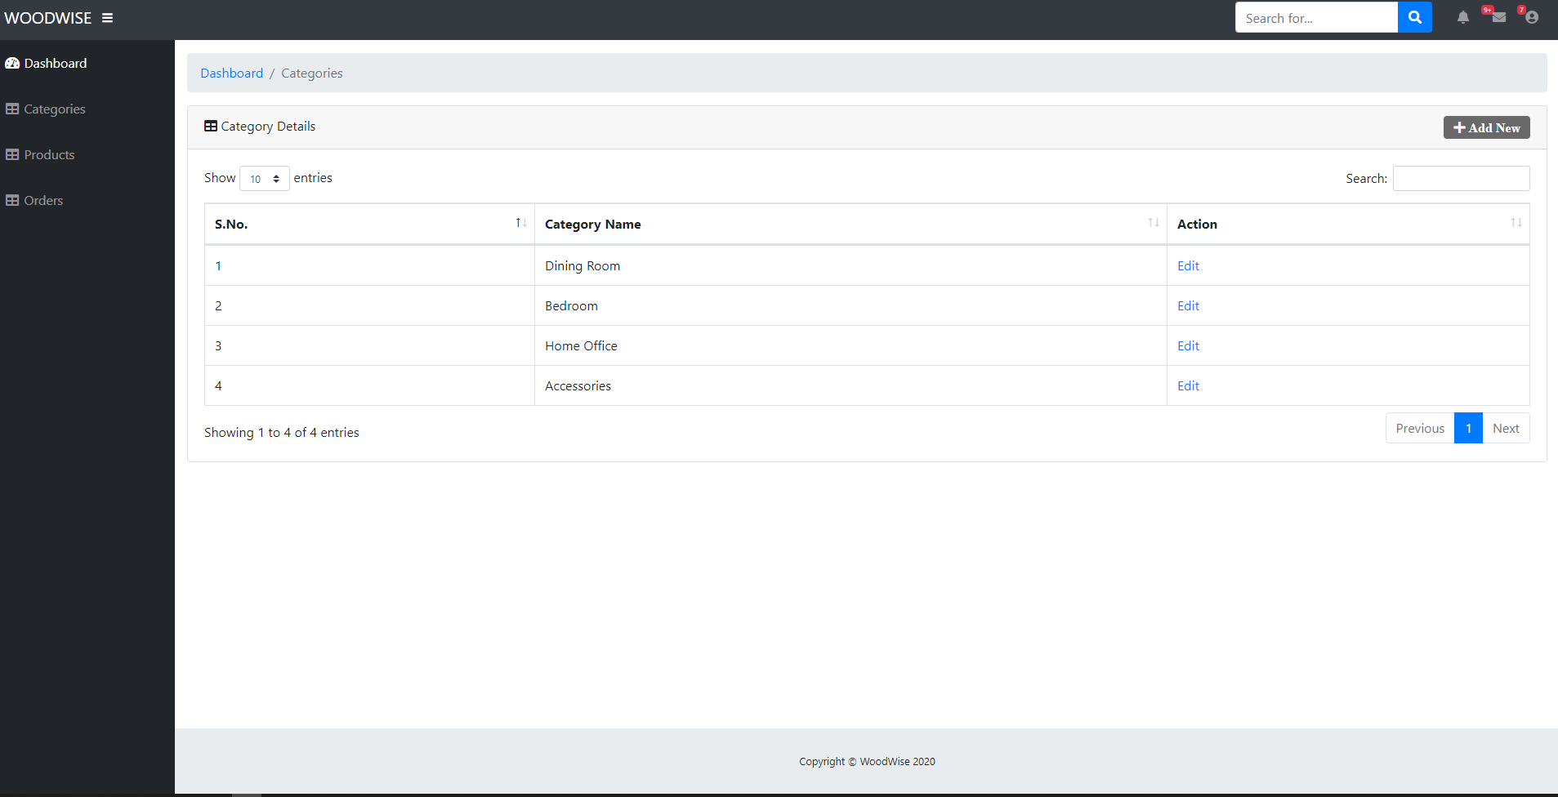Image resolution: width=1558 pixels, height=797 pixels.
Task: Click the 'Bedroom' cell text
Action: (x=571, y=306)
